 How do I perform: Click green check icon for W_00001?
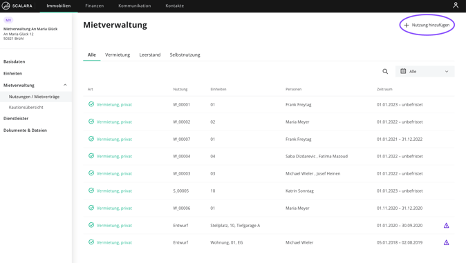91,104
